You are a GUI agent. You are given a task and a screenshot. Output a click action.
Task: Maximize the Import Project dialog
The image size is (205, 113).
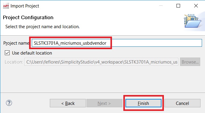[178, 6]
